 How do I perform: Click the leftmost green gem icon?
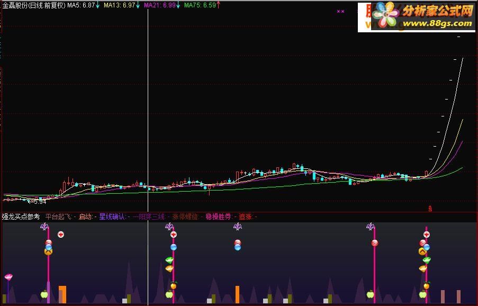(169, 260)
